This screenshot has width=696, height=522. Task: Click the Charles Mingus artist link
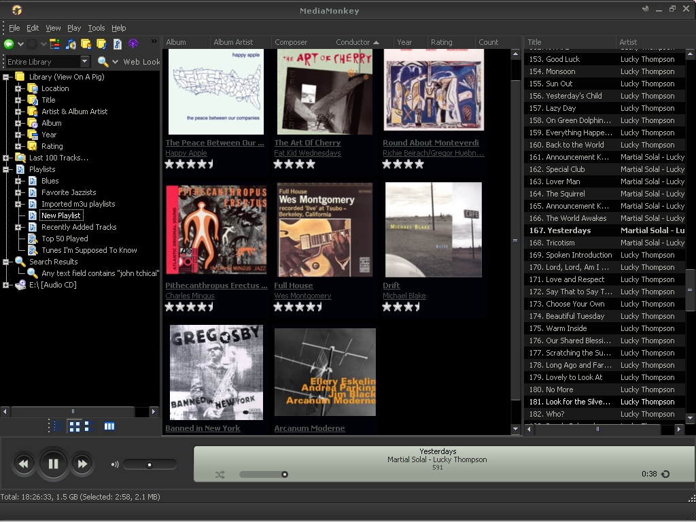click(190, 296)
